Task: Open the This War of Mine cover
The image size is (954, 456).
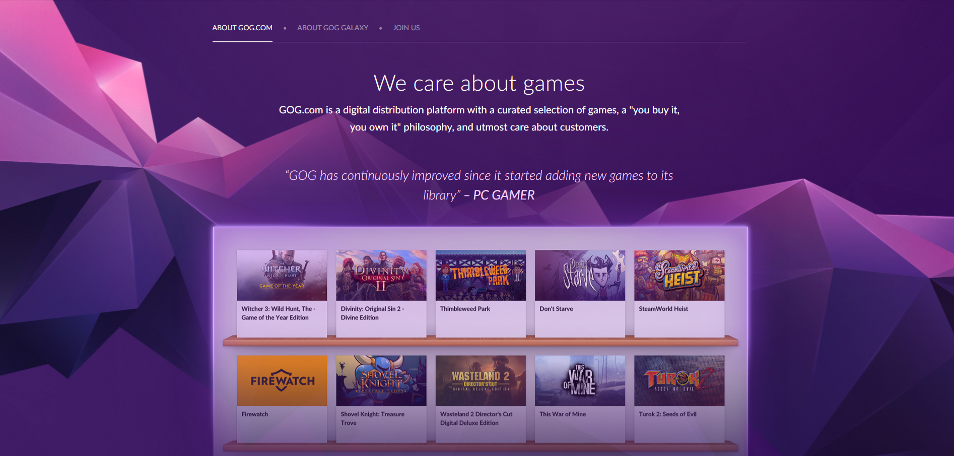Action: click(580, 380)
